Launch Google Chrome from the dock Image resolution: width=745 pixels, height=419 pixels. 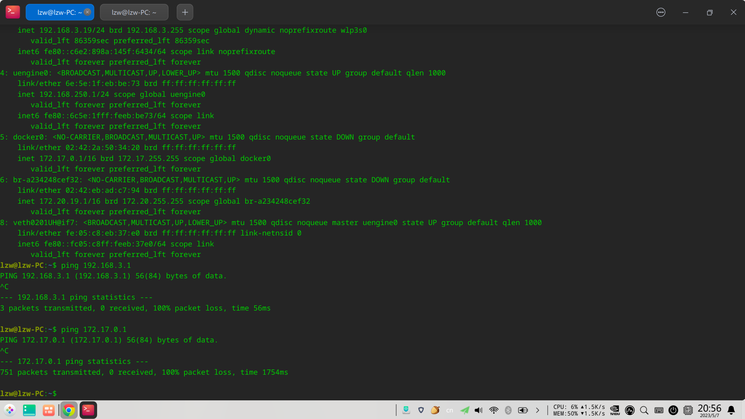(69, 410)
